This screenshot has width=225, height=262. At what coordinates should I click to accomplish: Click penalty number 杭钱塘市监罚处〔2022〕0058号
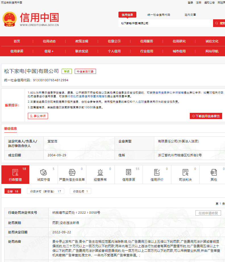click(76, 213)
